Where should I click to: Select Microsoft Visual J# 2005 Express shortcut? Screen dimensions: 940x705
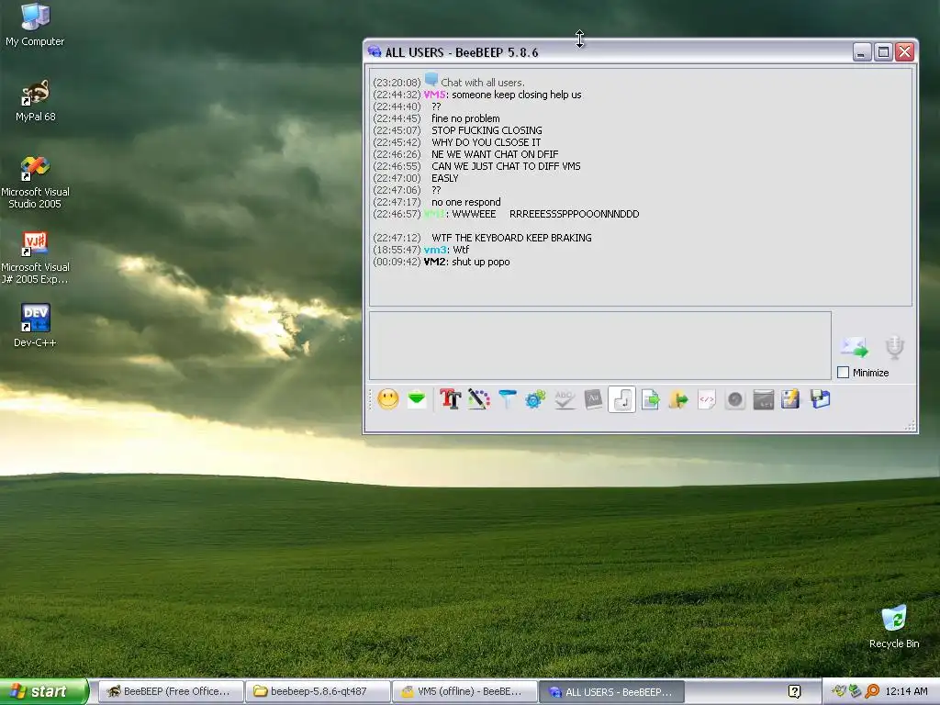(35, 257)
